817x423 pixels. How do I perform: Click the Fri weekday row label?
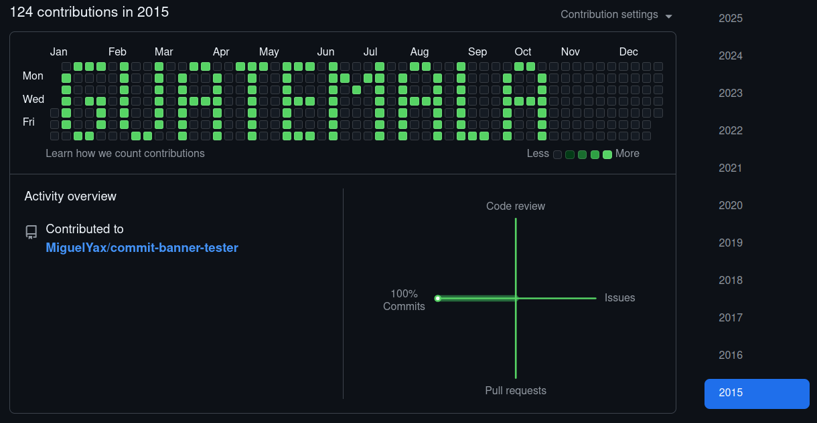click(29, 122)
